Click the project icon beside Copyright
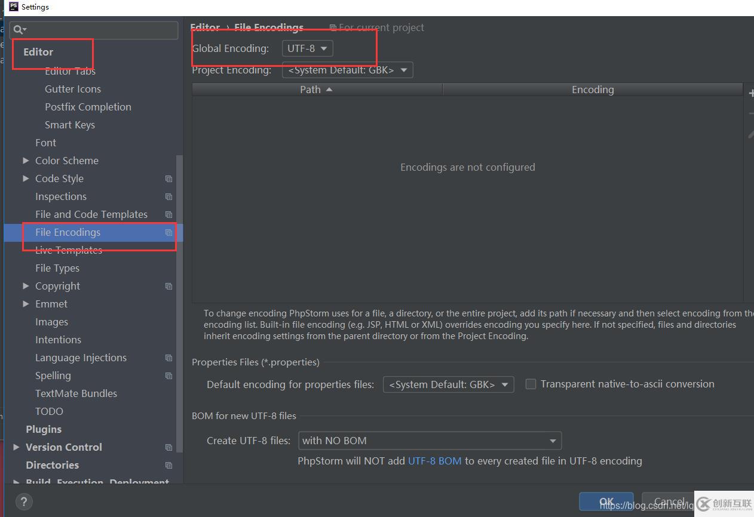Image resolution: width=754 pixels, height=517 pixels. pos(168,286)
